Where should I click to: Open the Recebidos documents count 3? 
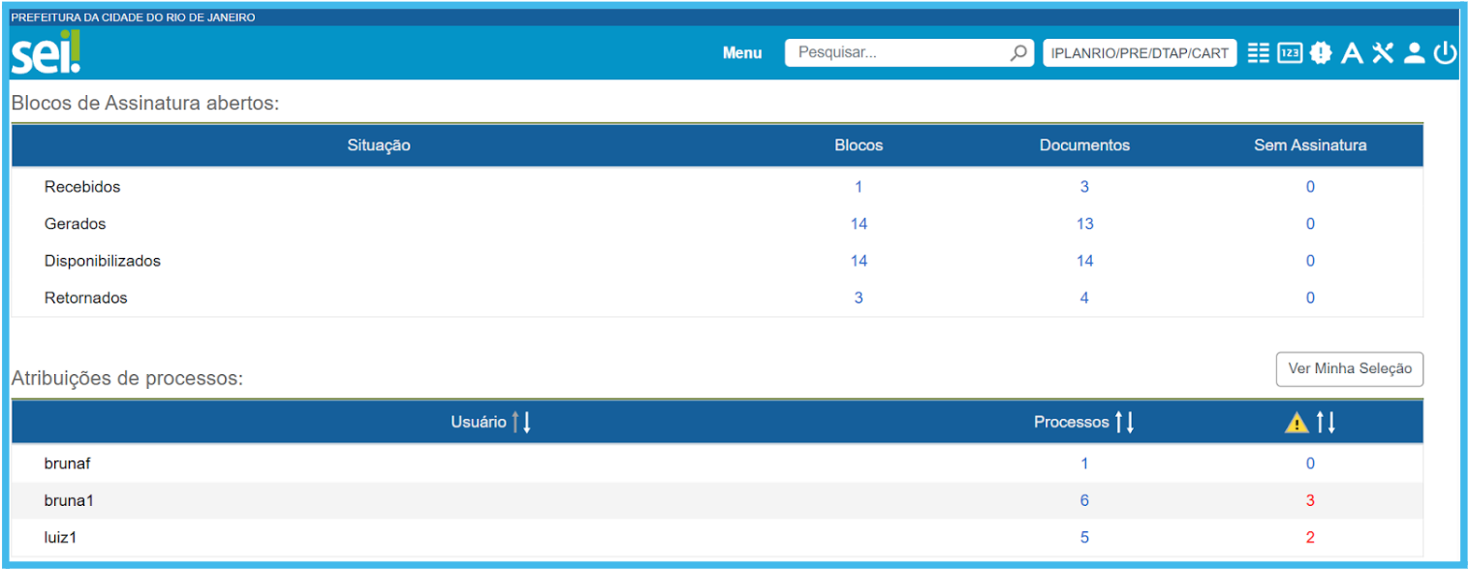(x=1084, y=187)
